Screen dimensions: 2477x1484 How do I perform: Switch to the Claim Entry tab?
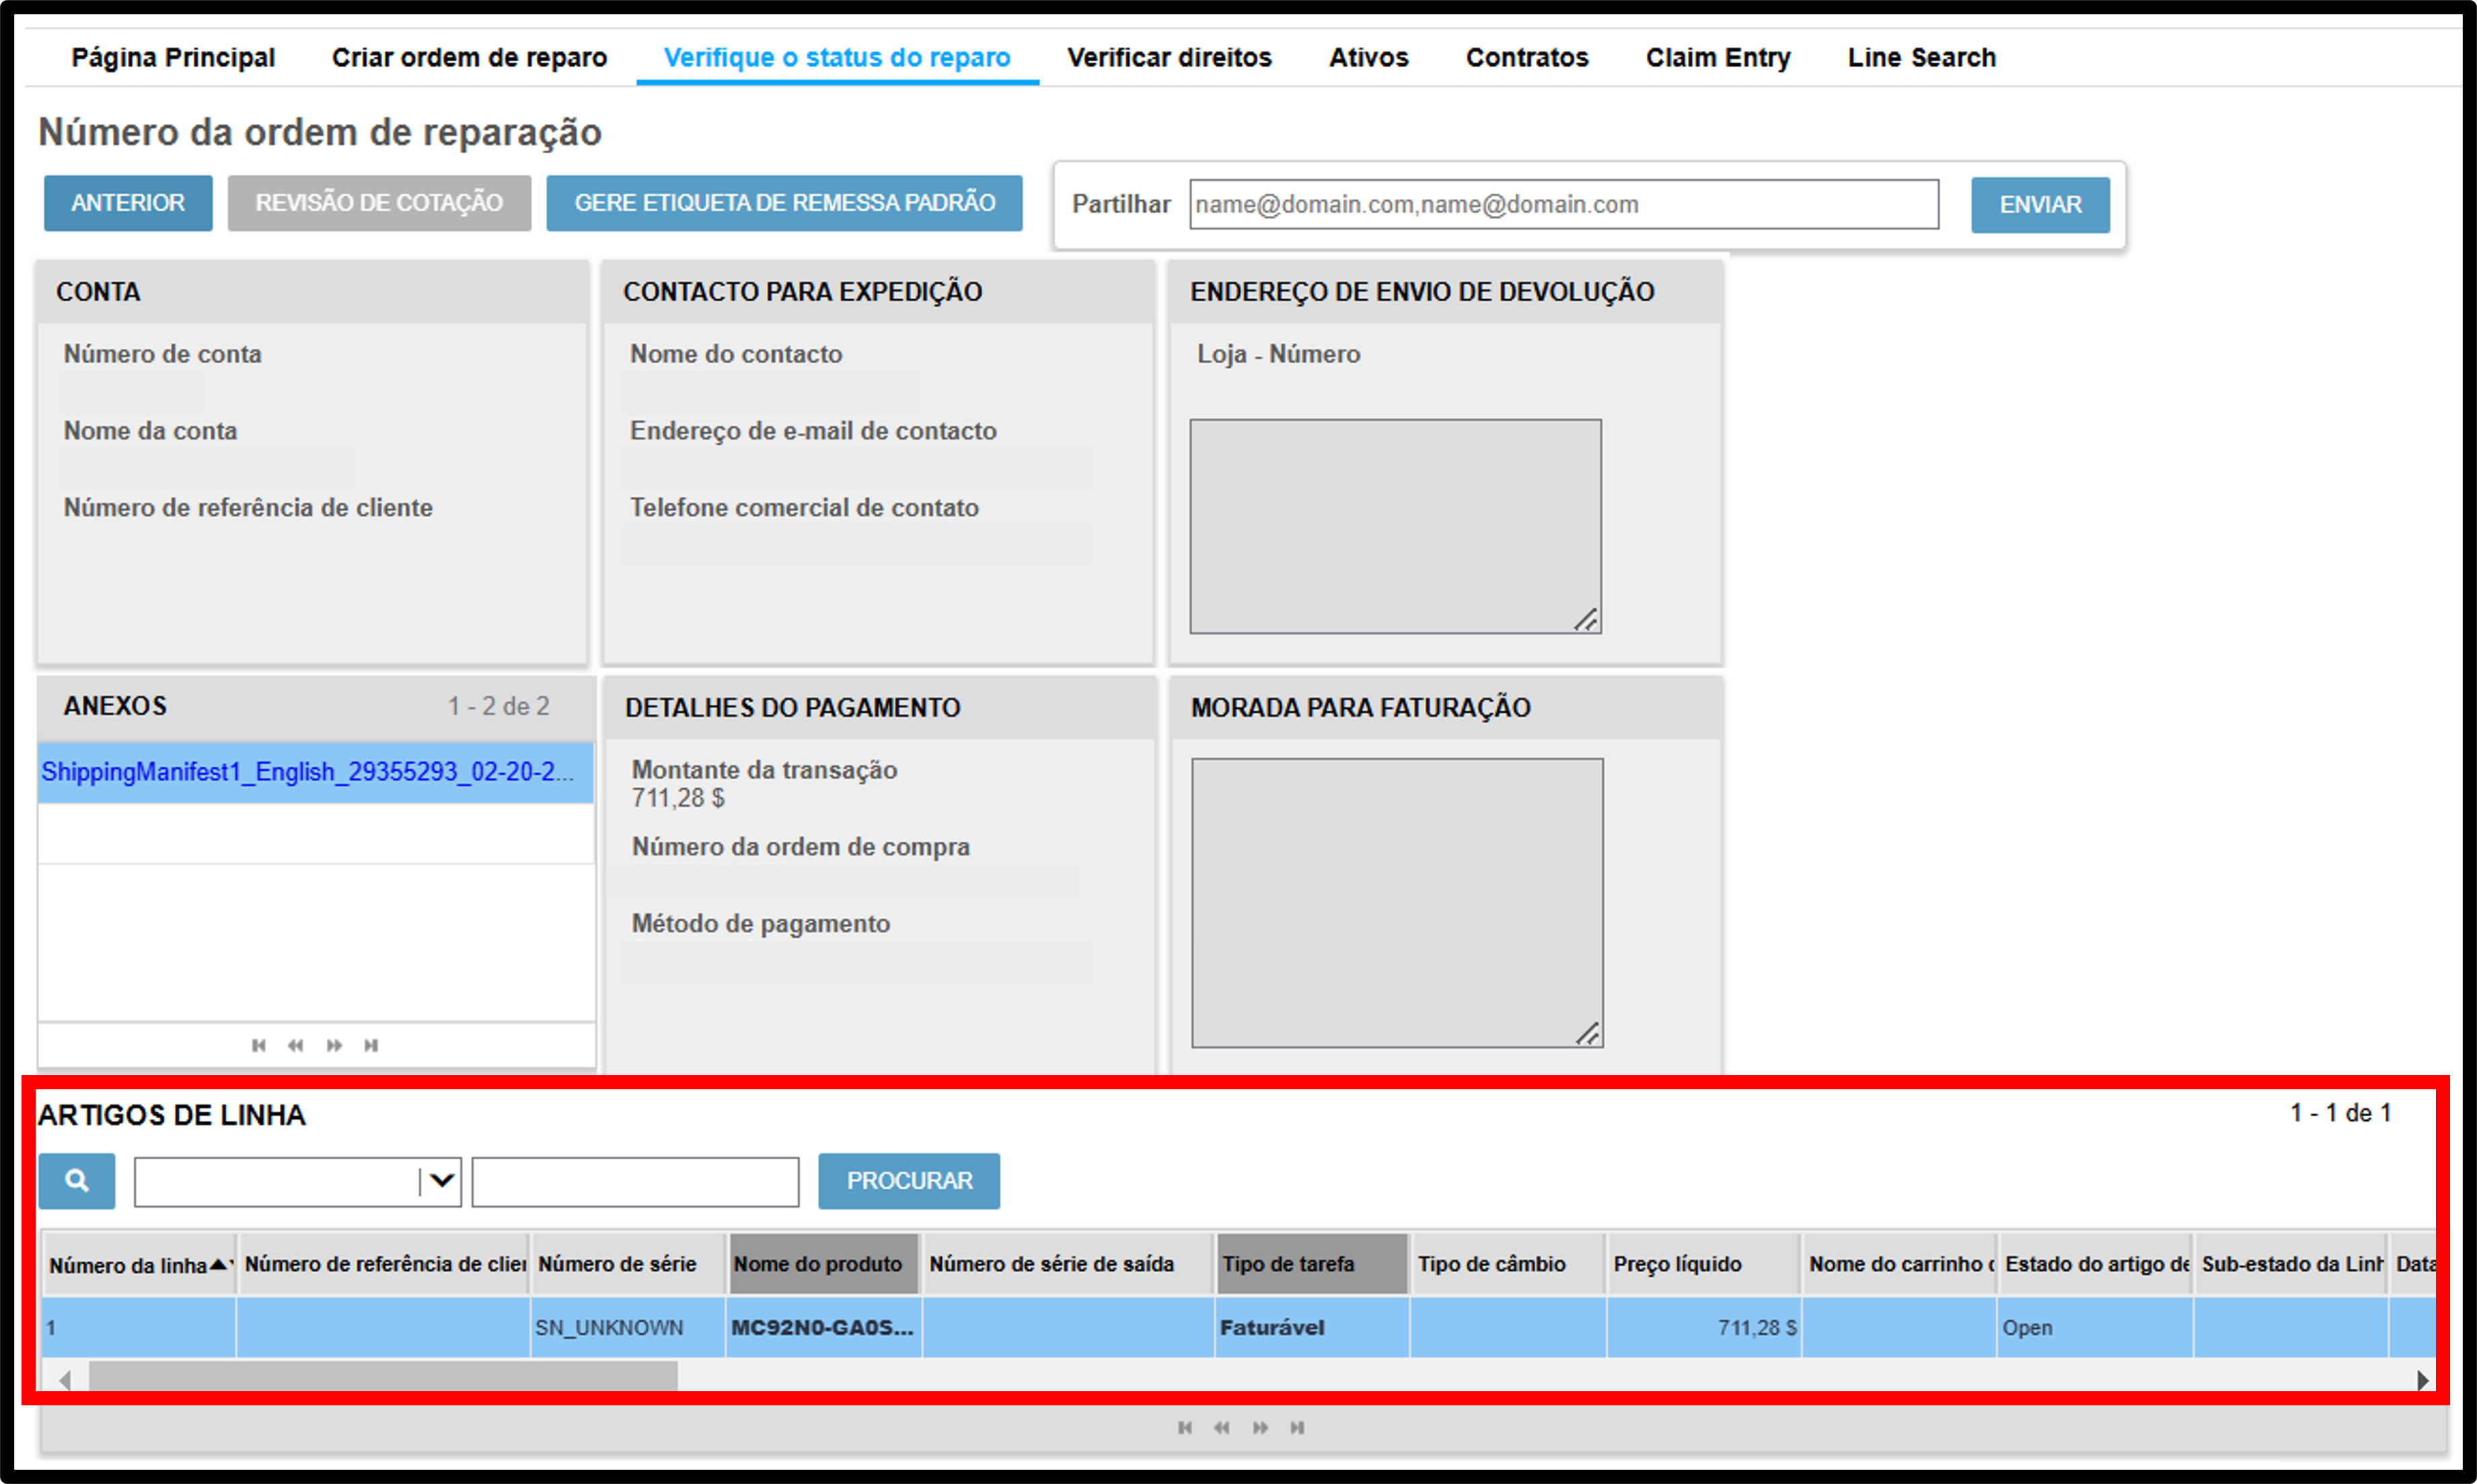coord(1717,58)
